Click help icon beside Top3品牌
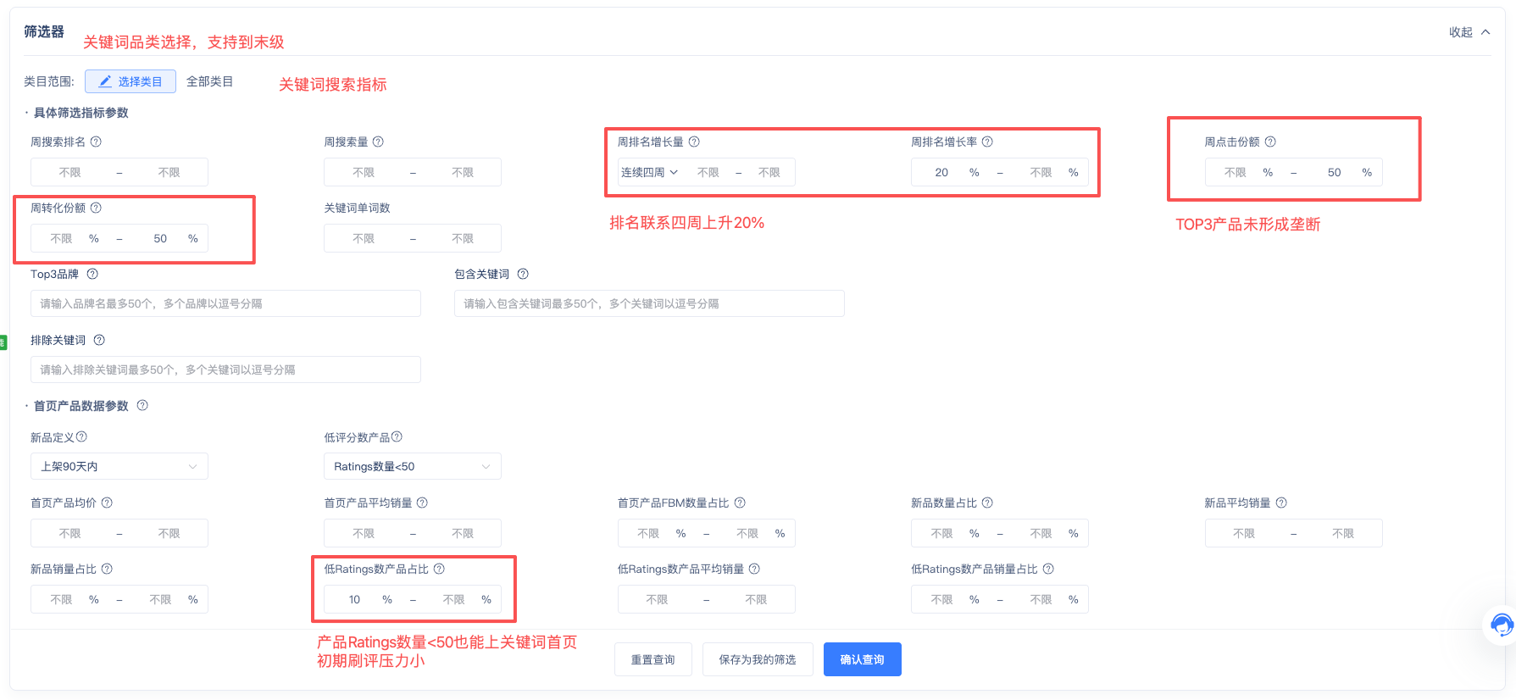1516x700 pixels. tap(92, 274)
